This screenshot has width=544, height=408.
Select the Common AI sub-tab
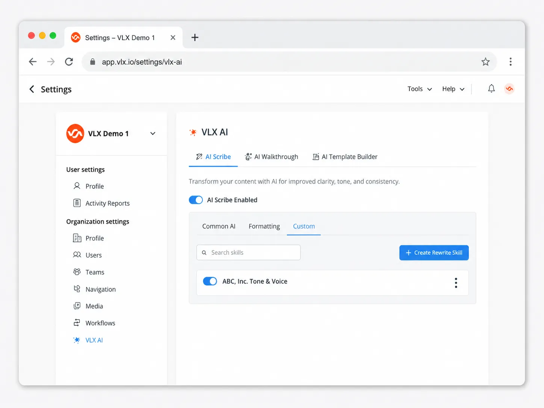click(219, 226)
